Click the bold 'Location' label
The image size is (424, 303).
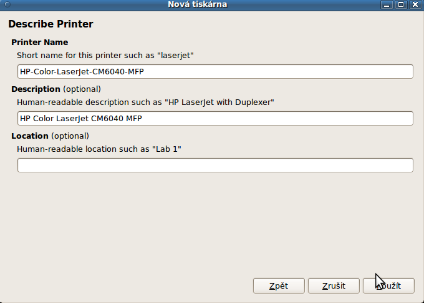point(30,136)
